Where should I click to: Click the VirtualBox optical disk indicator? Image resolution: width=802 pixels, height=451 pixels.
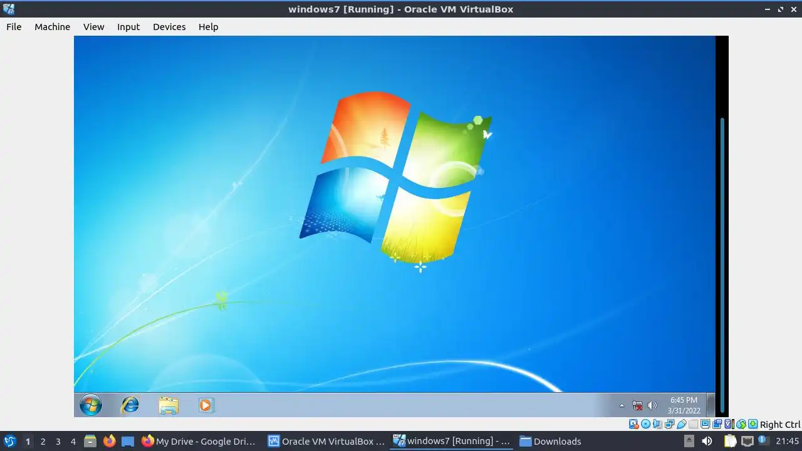(x=645, y=424)
